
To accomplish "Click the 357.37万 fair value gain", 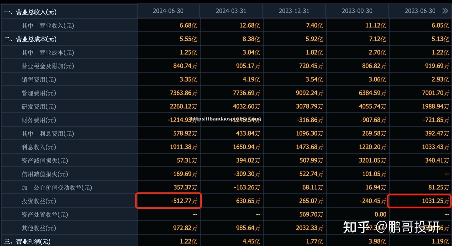I will [x=185, y=187].
